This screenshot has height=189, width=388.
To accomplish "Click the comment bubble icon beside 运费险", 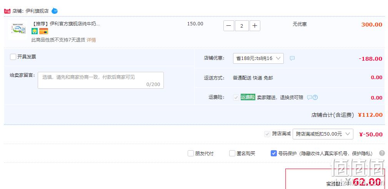I will (310, 97).
